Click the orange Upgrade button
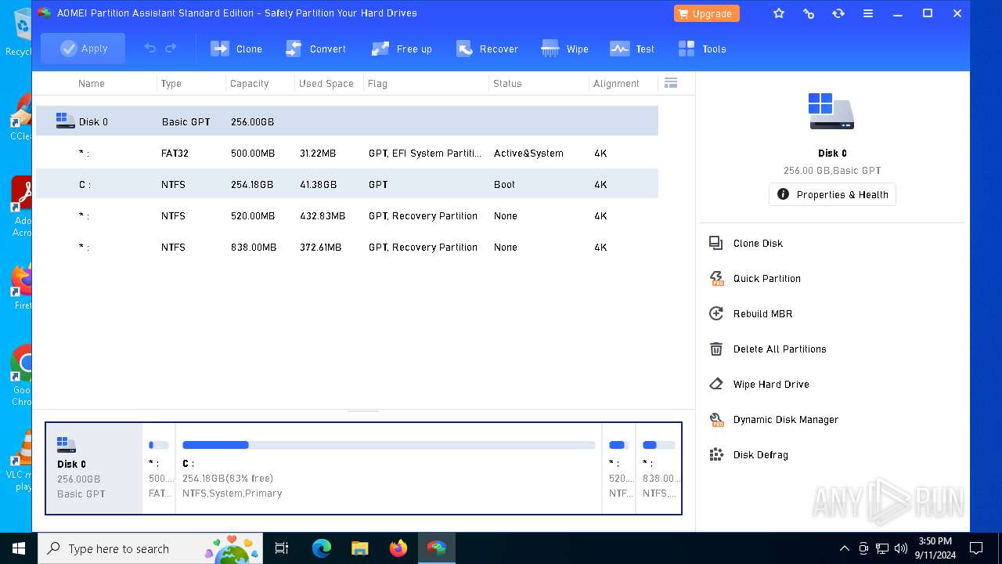The width and height of the screenshot is (1002, 564). click(x=706, y=13)
